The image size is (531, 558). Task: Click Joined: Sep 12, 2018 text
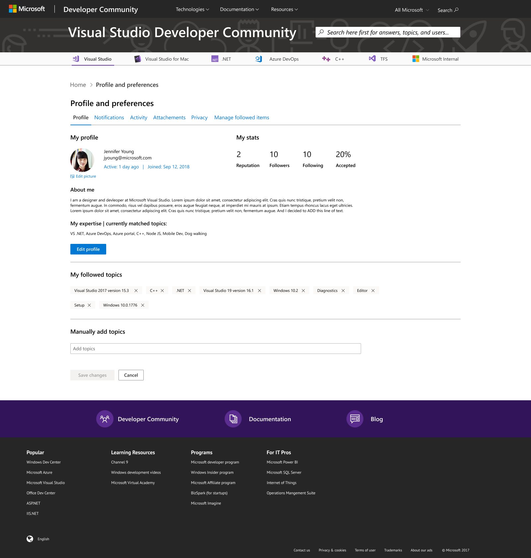pyautogui.click(x=168, y=167)
